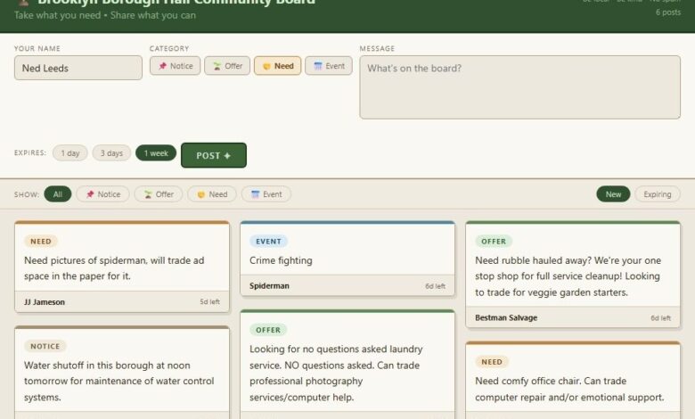Click hand icon in Need category button
695x419 pixels.
click(266, 66)
